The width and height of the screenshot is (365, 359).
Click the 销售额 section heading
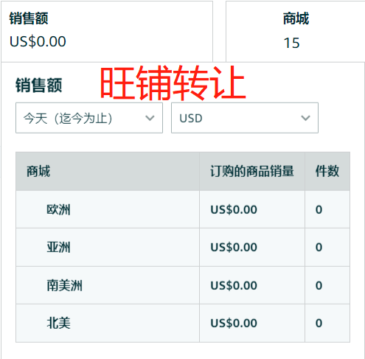pyautogui.click(x=39, y=86)
